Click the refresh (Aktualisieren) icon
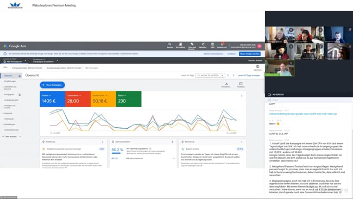Image resolution: width=353 pixels, height=199 pixels. (203, 44)
